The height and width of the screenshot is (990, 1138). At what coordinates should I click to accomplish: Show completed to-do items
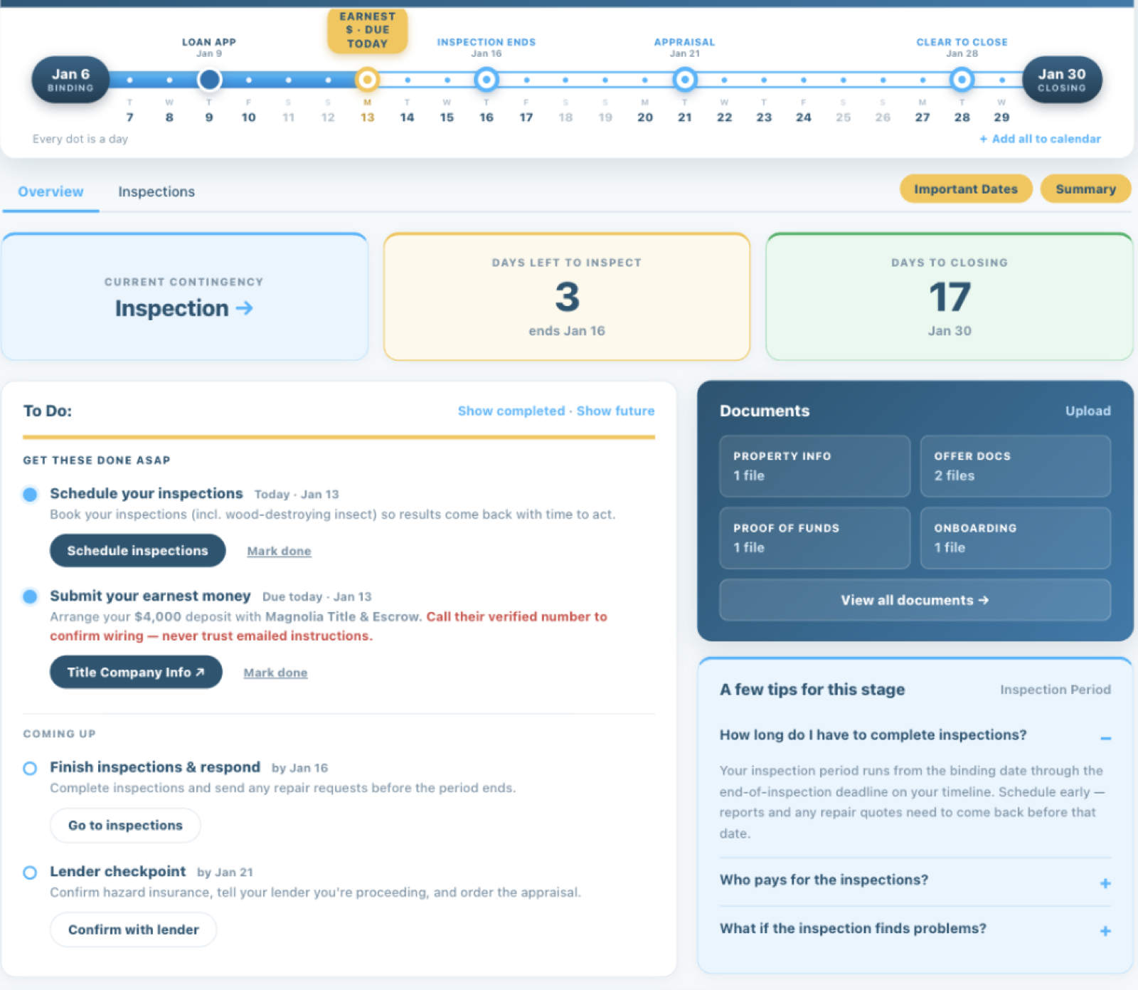click(511, 411)
